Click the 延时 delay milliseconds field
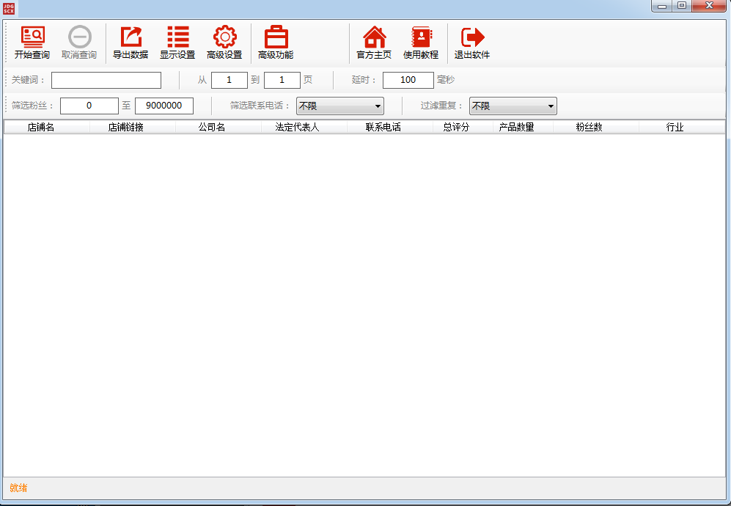The height and width of the screenshot is (506, 731). pyautogui.click(x=408, y=80)
